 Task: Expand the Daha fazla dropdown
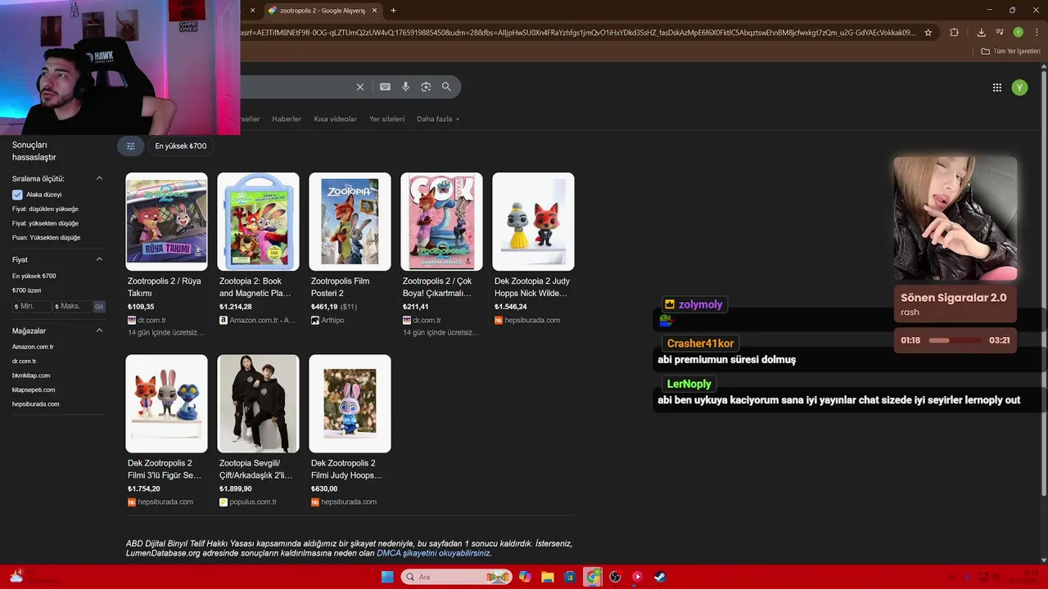[x=438, y=119]
